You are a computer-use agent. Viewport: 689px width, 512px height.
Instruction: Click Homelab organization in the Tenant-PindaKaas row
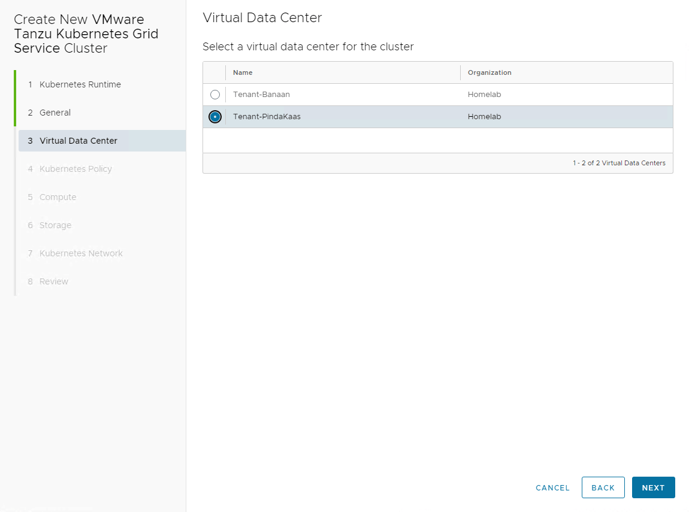[x=484, y=117]
